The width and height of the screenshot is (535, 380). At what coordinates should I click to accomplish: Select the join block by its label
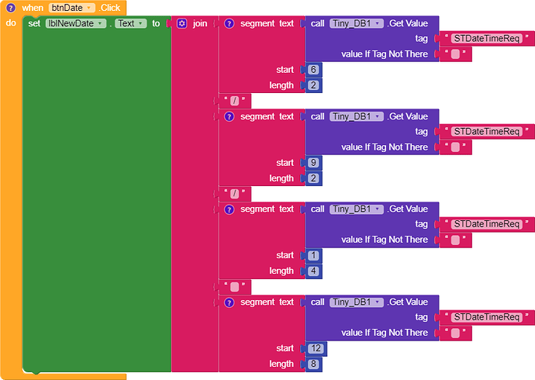200,23
